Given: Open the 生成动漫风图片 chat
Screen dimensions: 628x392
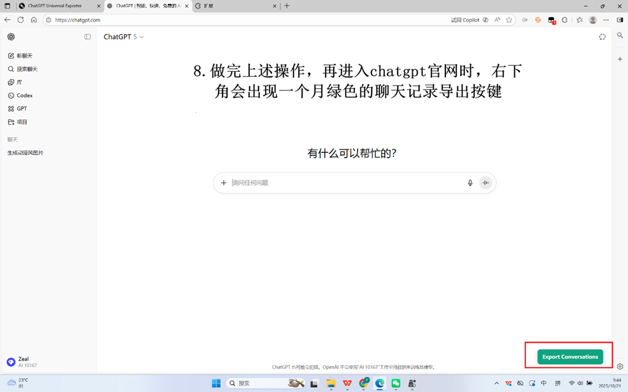Looking at the screenshot, I should tap(25, 153).
